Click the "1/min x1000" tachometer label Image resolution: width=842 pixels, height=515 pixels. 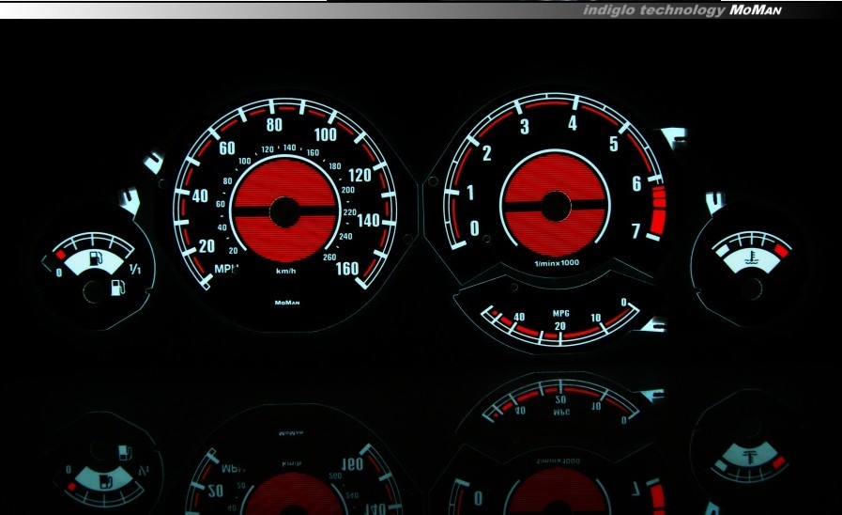click(557, 263)
